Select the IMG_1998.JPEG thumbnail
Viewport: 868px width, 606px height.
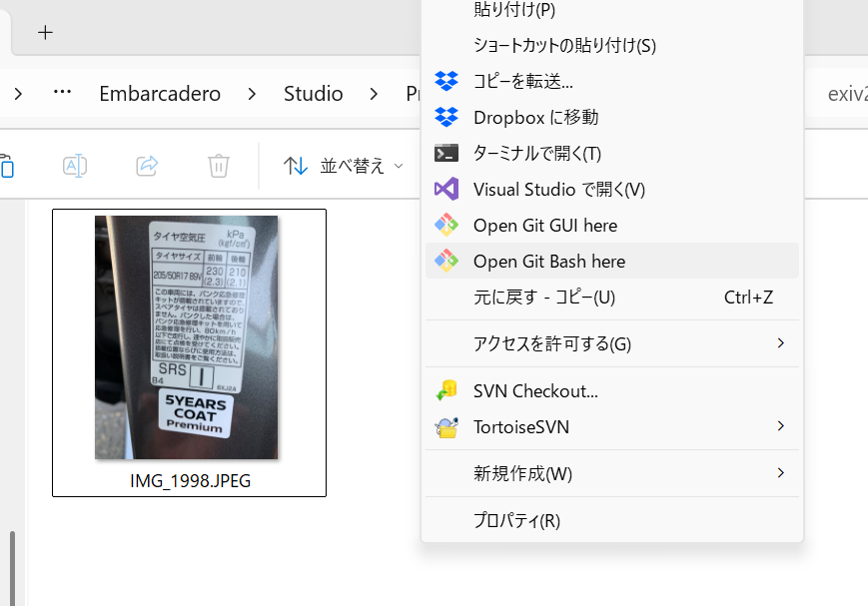pyautogui.click(x=188, y=339)
